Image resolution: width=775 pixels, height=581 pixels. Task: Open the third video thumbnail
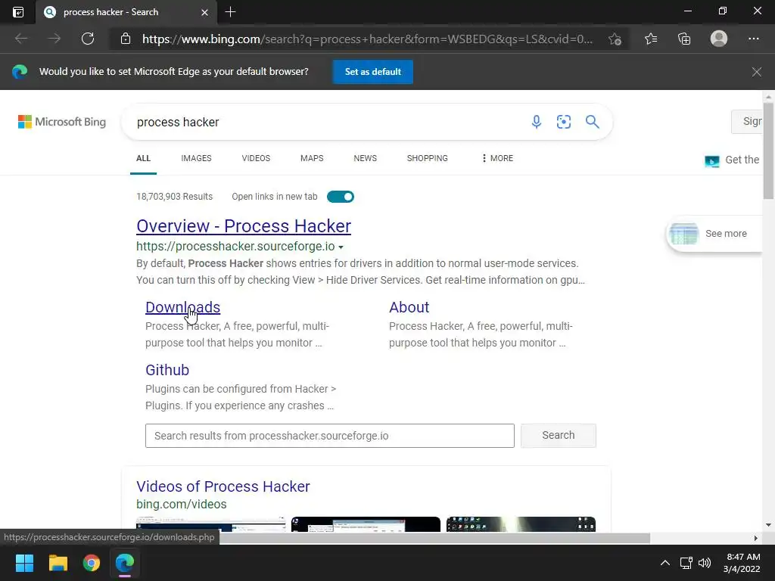[x=521, y=524]
